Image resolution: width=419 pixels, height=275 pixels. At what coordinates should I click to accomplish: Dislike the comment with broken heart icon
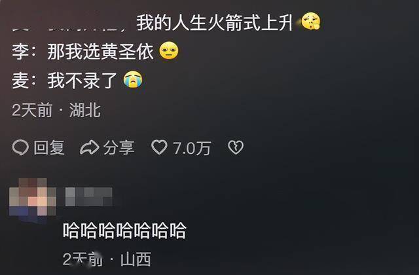coord(236,147)
